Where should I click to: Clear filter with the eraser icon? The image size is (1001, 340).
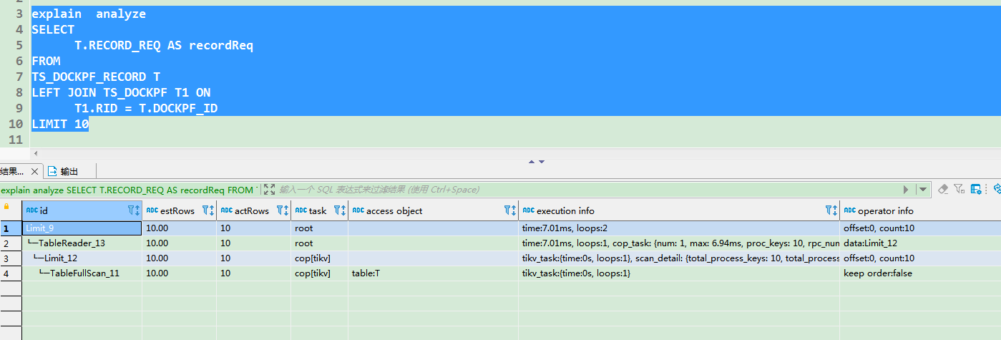pyautogui.click(x=943, y=189)
